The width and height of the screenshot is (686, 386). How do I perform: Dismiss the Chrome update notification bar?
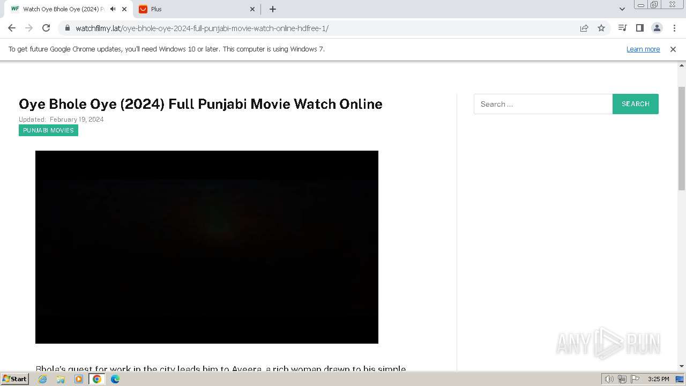[x=673, y=49]
